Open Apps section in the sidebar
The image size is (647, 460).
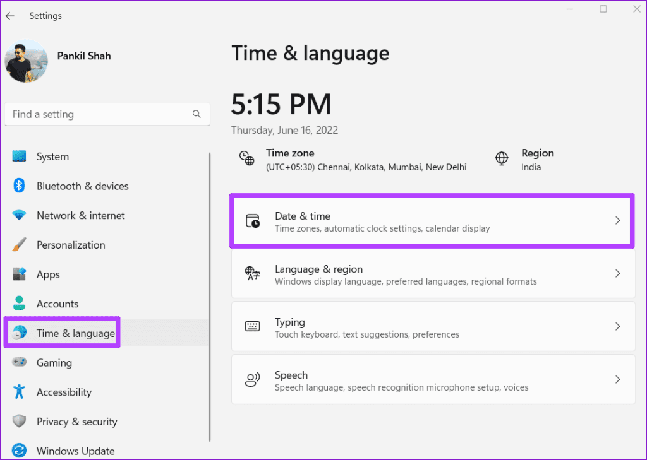[x=48, y=274]
